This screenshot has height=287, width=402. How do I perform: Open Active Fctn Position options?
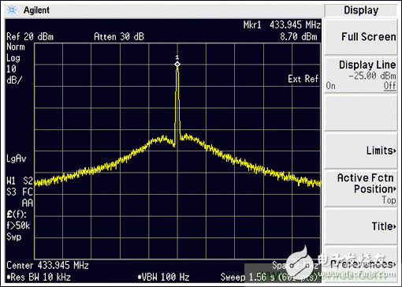coord(361,188)
